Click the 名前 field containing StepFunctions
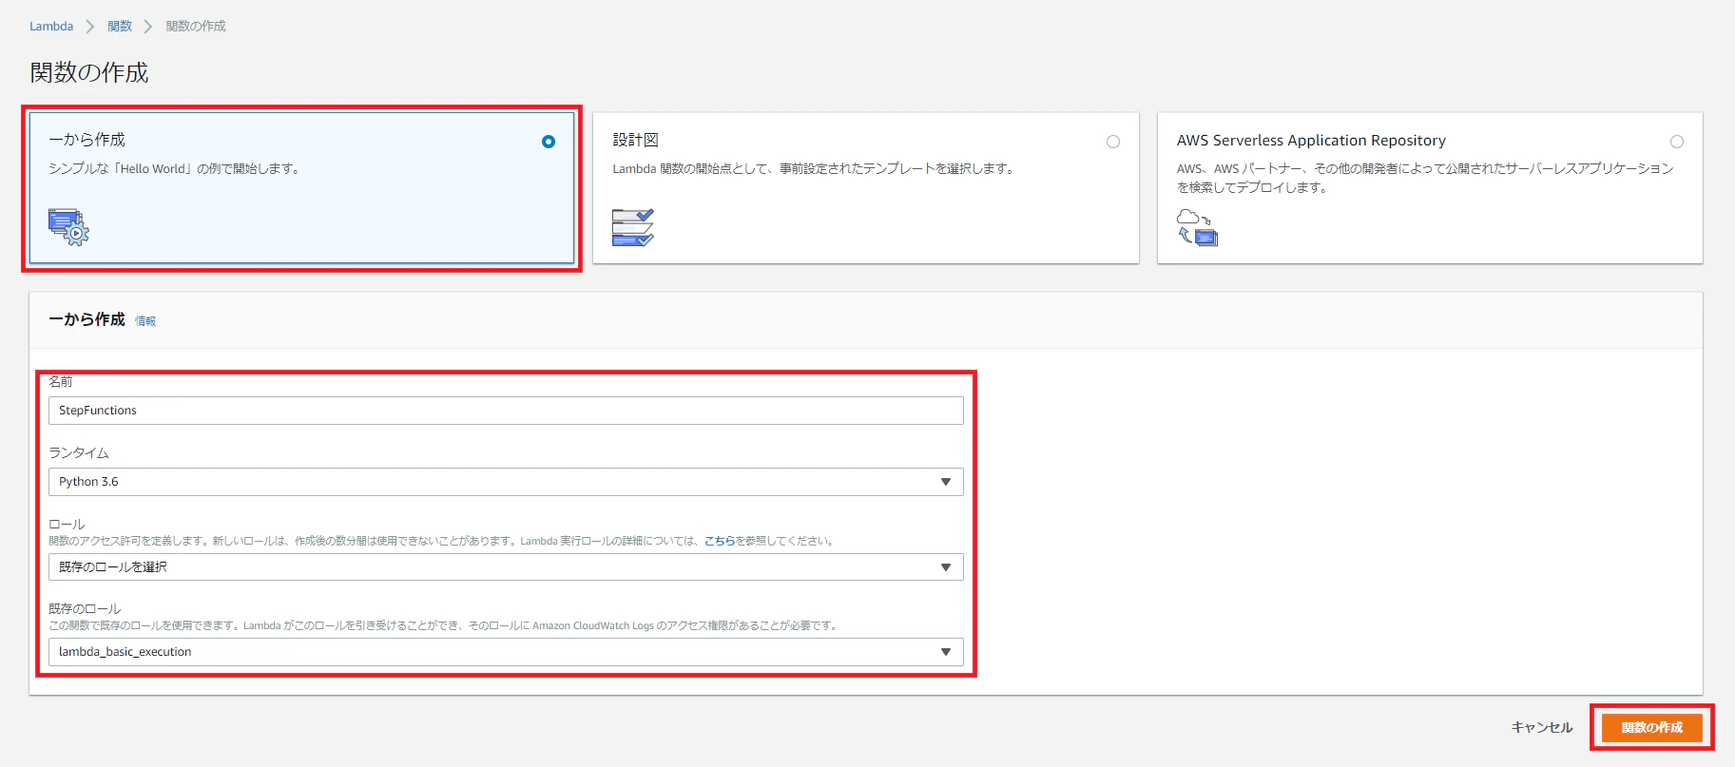 [506, 411]
